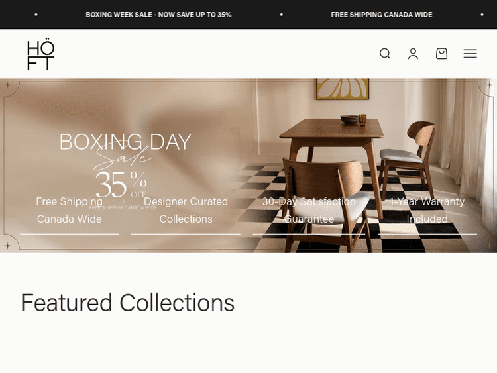
Task: Open the hamburger menu icon
Action: [x=470, y=54]
